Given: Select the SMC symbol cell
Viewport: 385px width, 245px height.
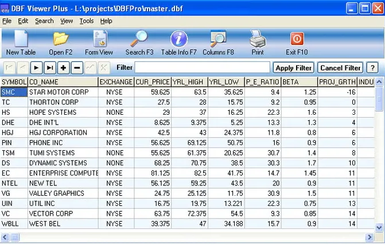Looking at the screenshot, I should click(14, 92).
